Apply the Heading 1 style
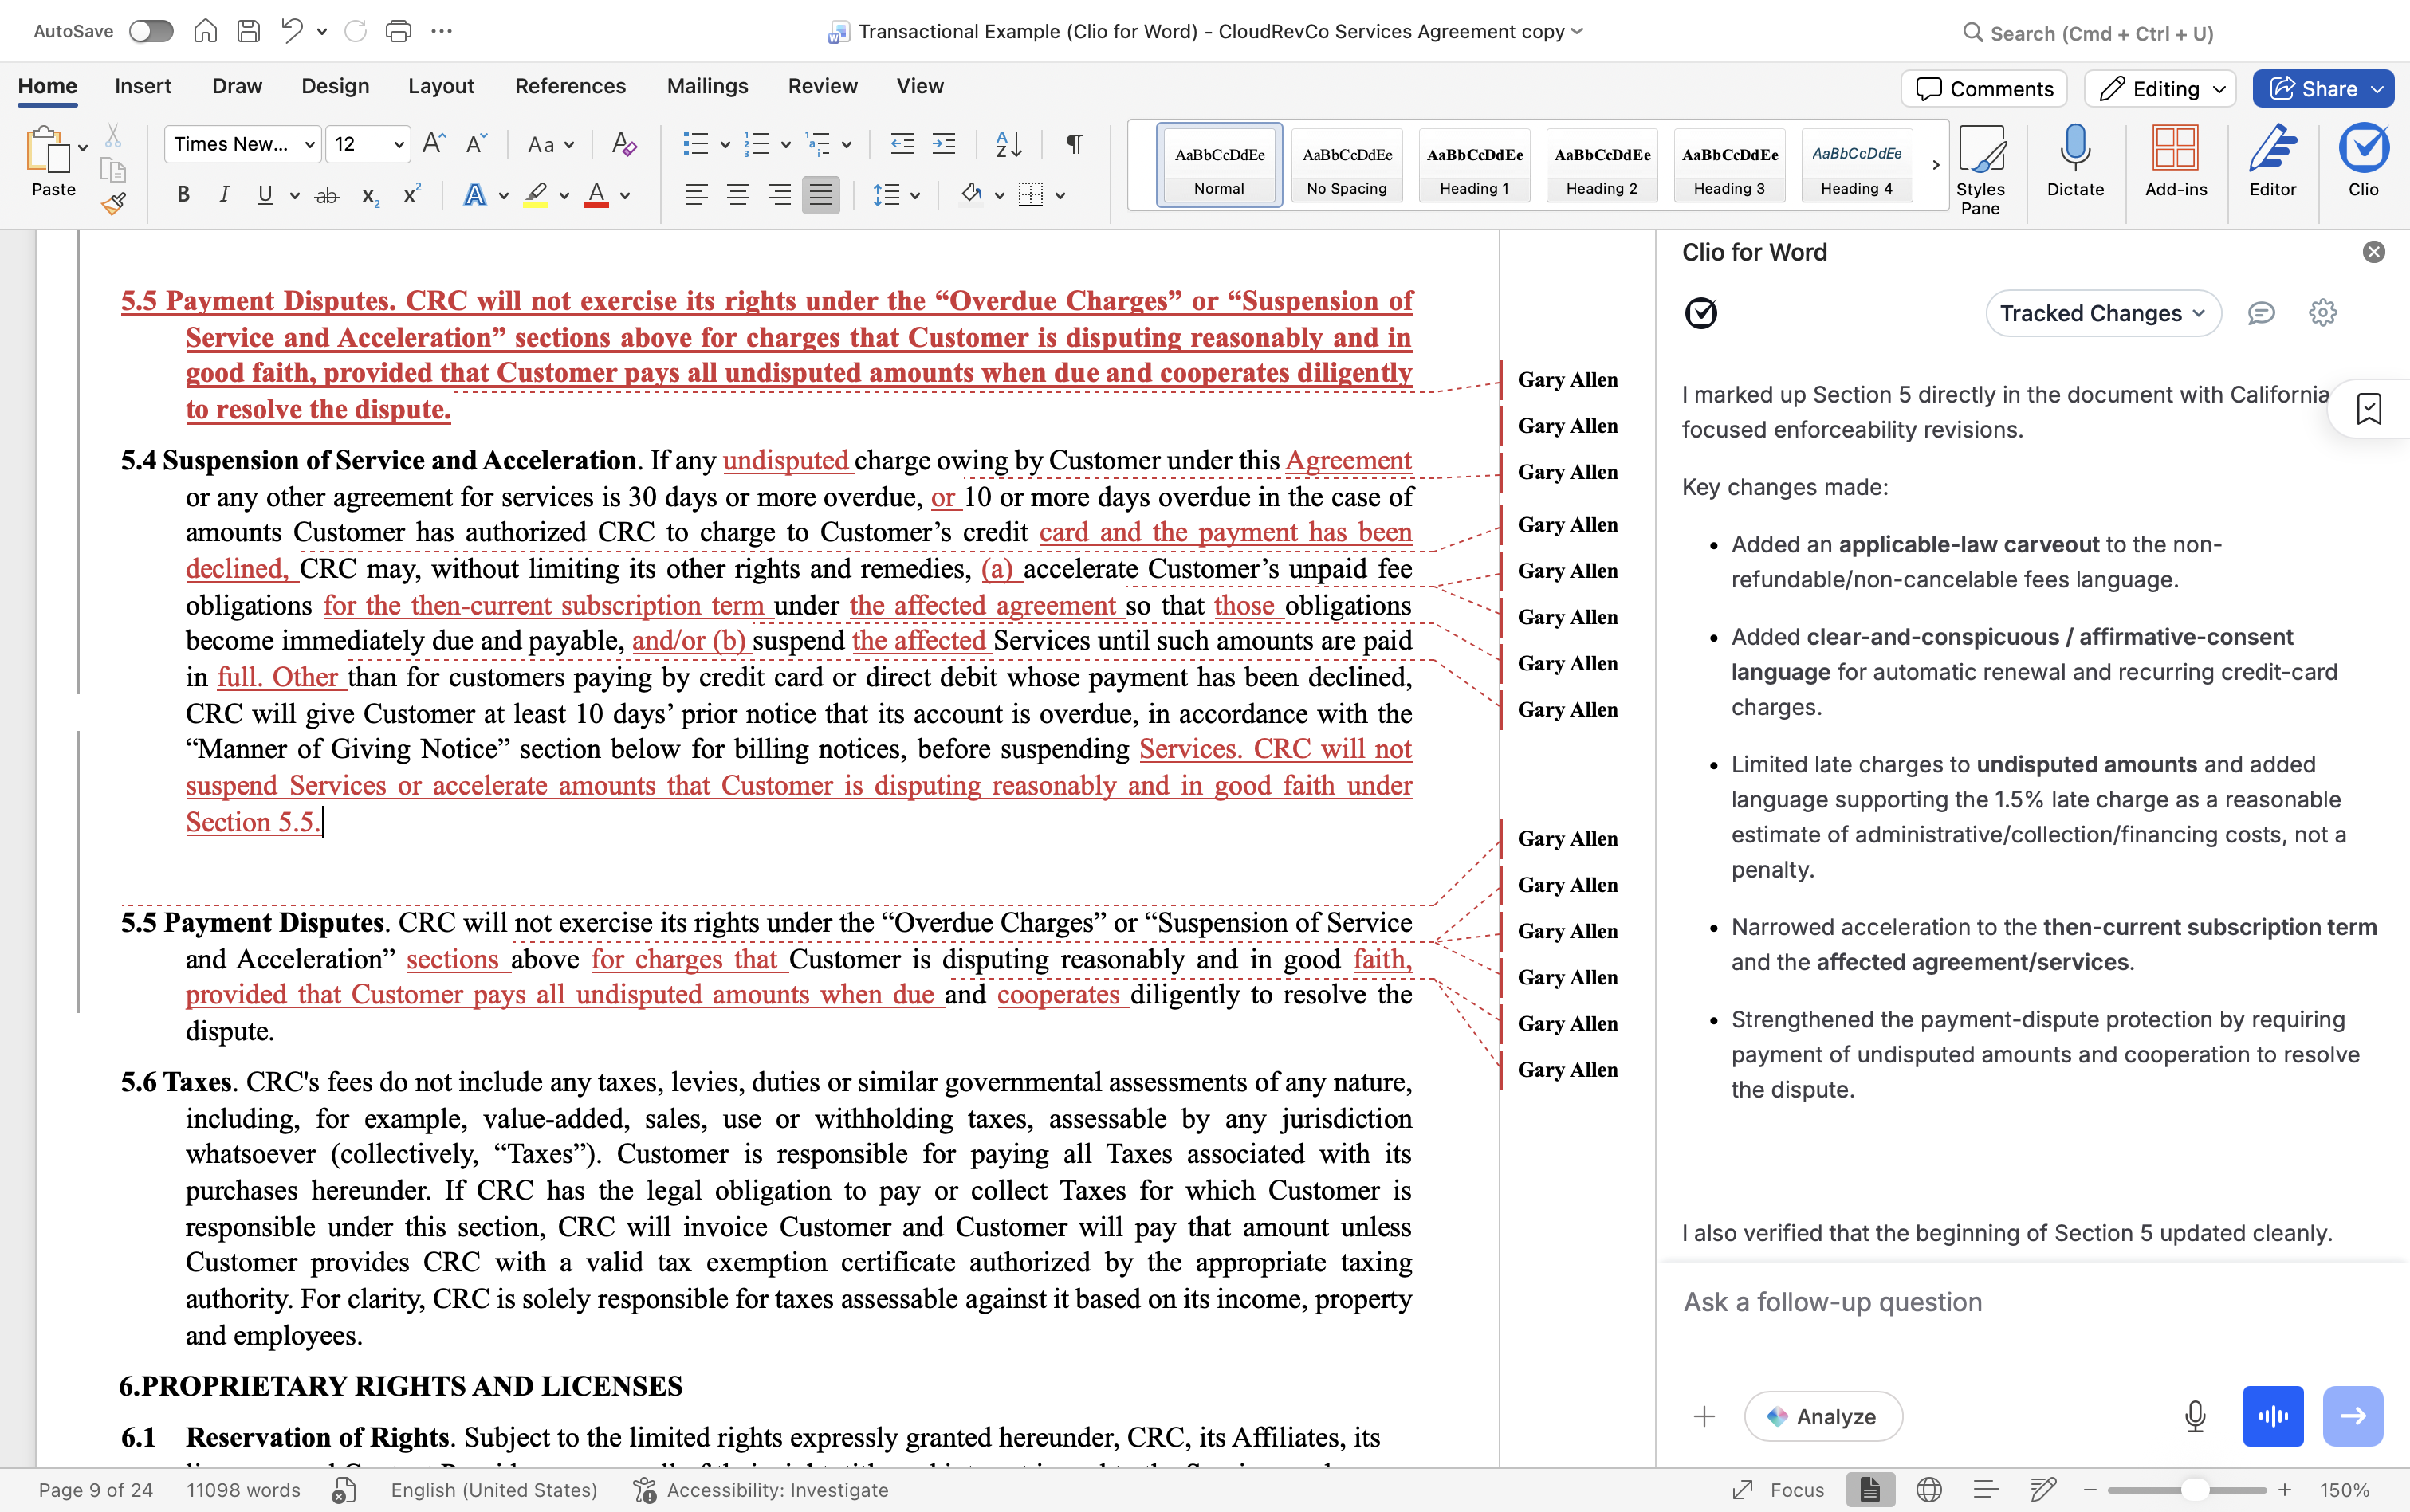 pos(1474,166)
